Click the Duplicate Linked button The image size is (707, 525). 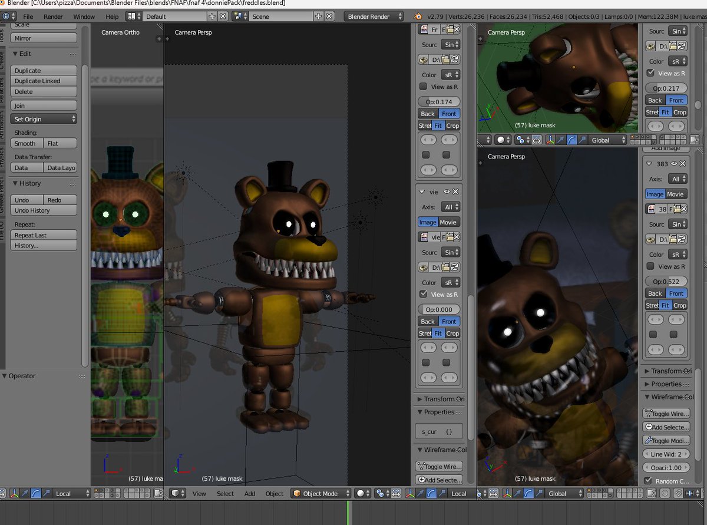pyautogui.click(x=44, y=81)
